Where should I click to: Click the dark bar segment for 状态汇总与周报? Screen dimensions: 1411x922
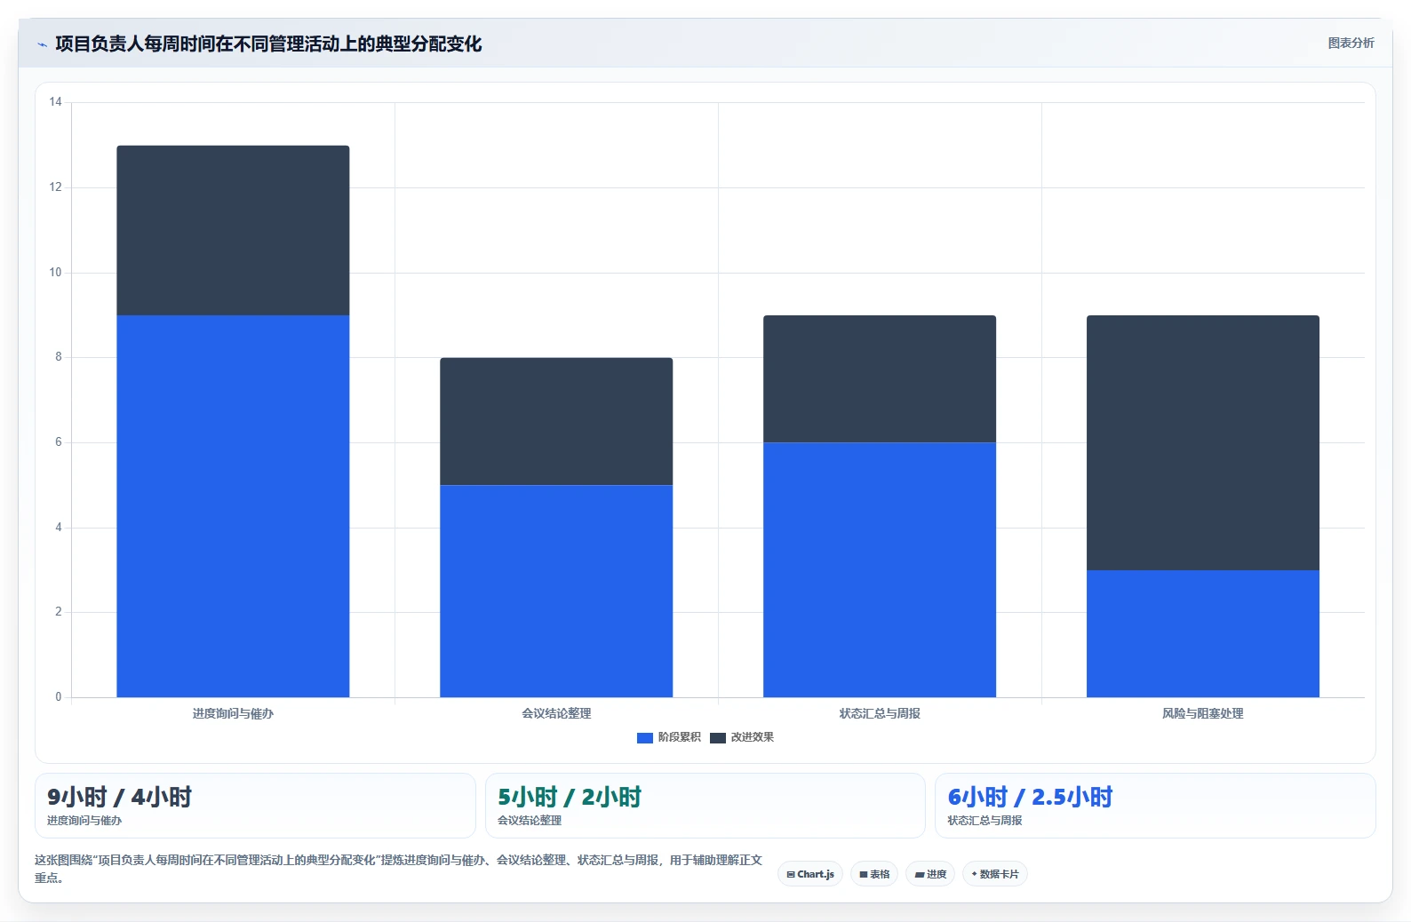coord(880,378)
